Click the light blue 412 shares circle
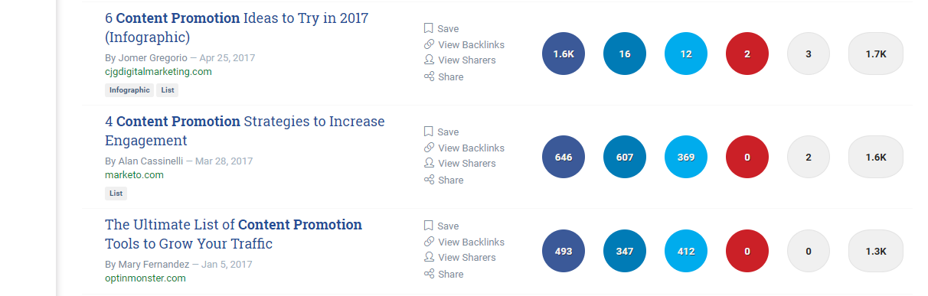The width and height of the screenshot is (928, 296). point(686,251)
